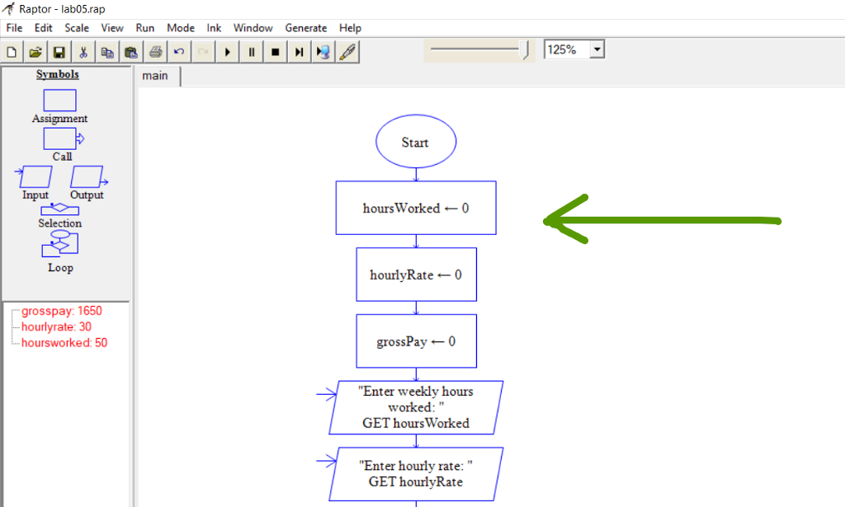Viewport: 845px width, 507px height.
Task: Cut the selected symbol via toolbar
Action: tap(83, 51)
